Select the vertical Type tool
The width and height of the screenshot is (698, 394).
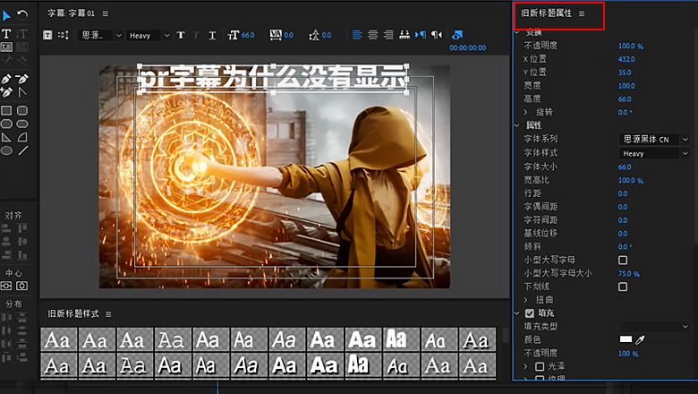point(22,34)
